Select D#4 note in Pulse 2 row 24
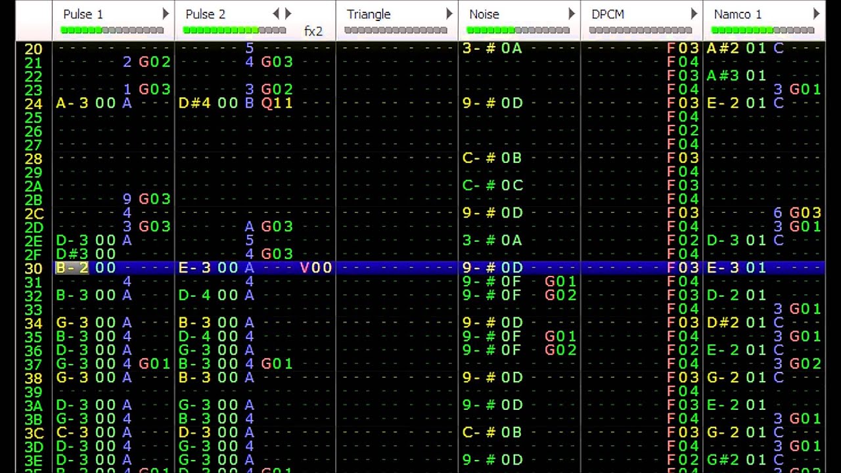841x473 pixels. tap(195, 103)
